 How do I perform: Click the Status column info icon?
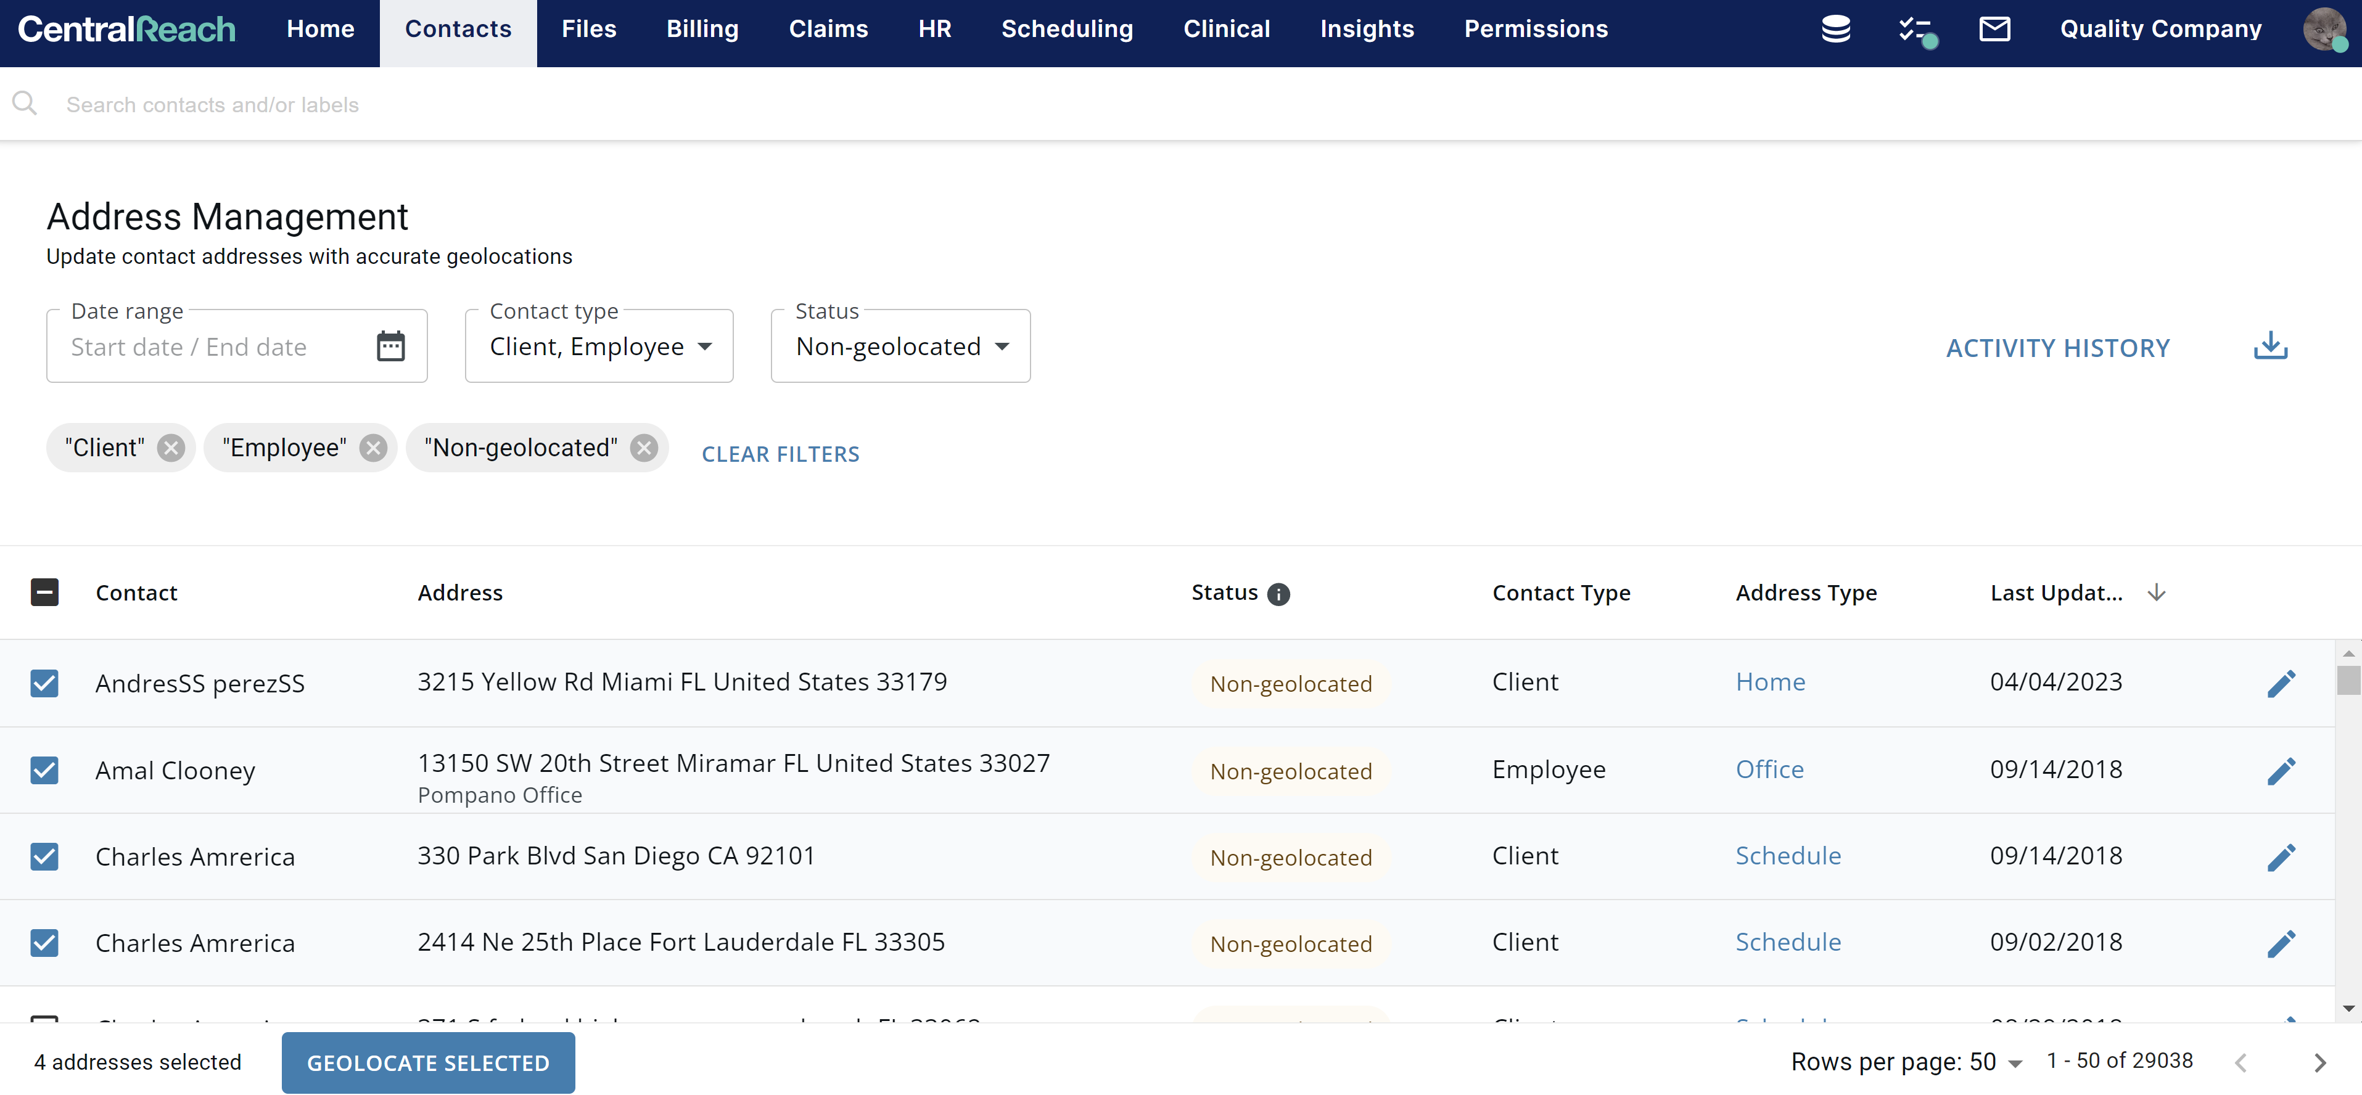(x=1278, y=594)
